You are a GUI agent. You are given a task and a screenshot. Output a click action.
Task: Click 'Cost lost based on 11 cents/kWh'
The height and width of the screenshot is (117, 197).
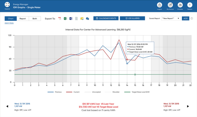click(98, 110)
